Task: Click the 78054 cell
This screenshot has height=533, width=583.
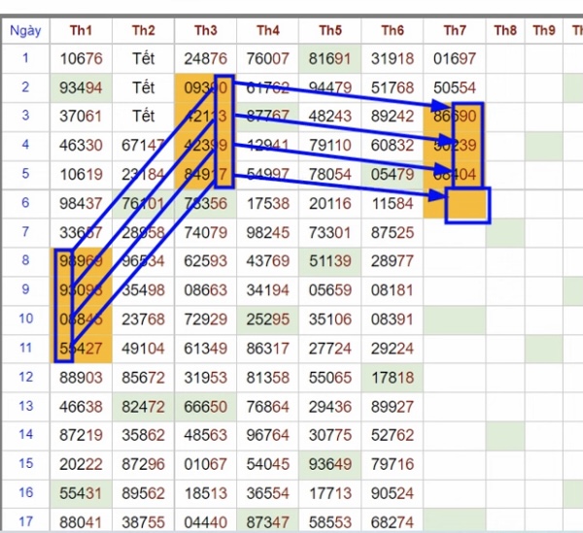Action: (330, 175)
